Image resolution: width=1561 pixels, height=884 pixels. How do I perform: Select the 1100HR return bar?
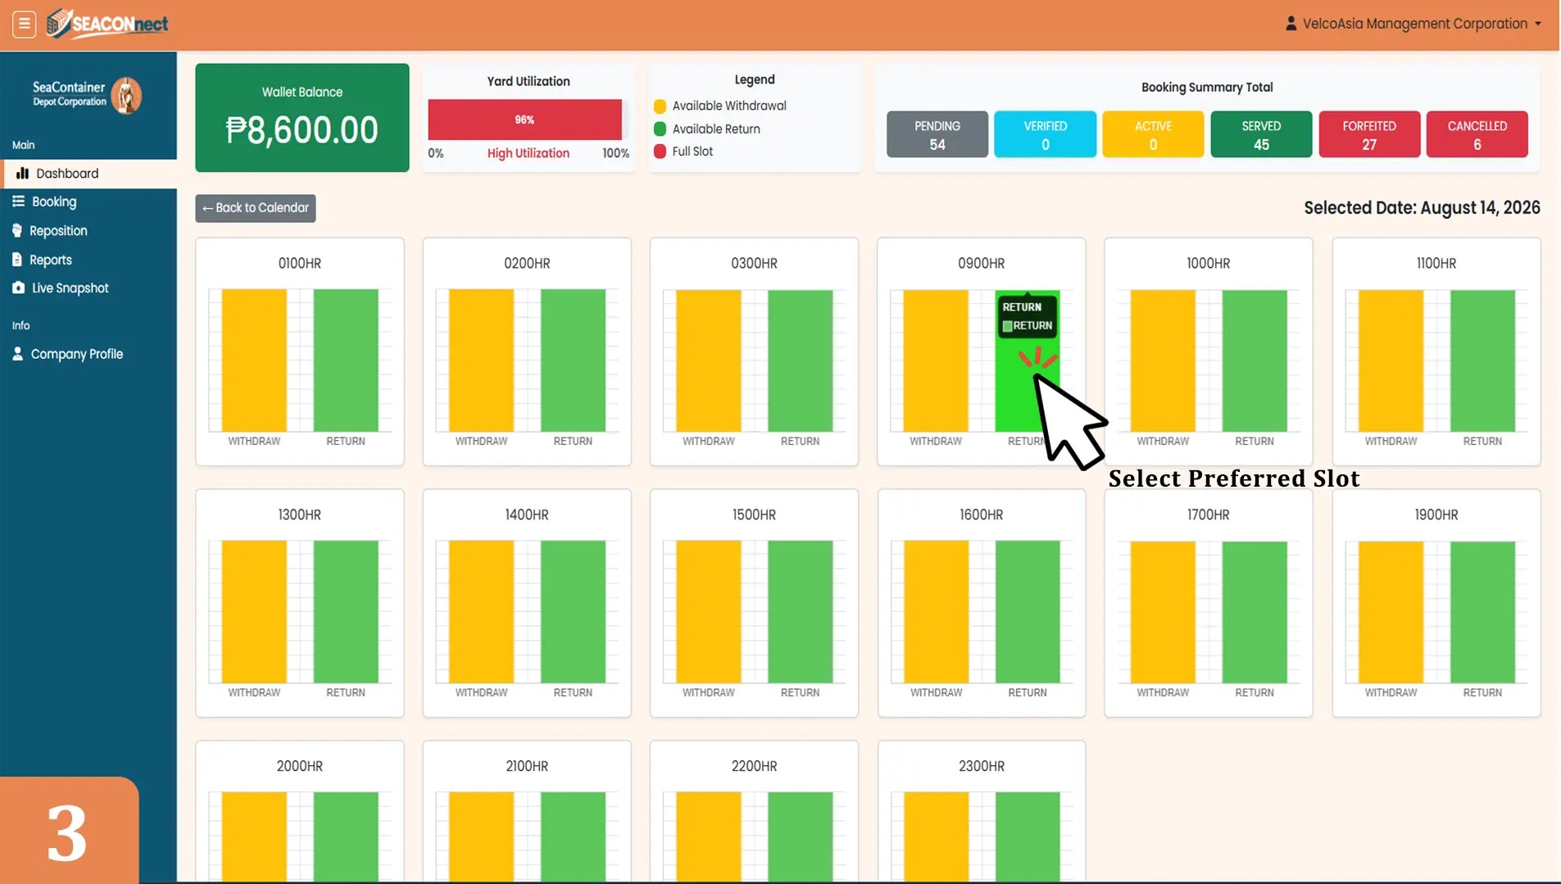(1482, 360)
